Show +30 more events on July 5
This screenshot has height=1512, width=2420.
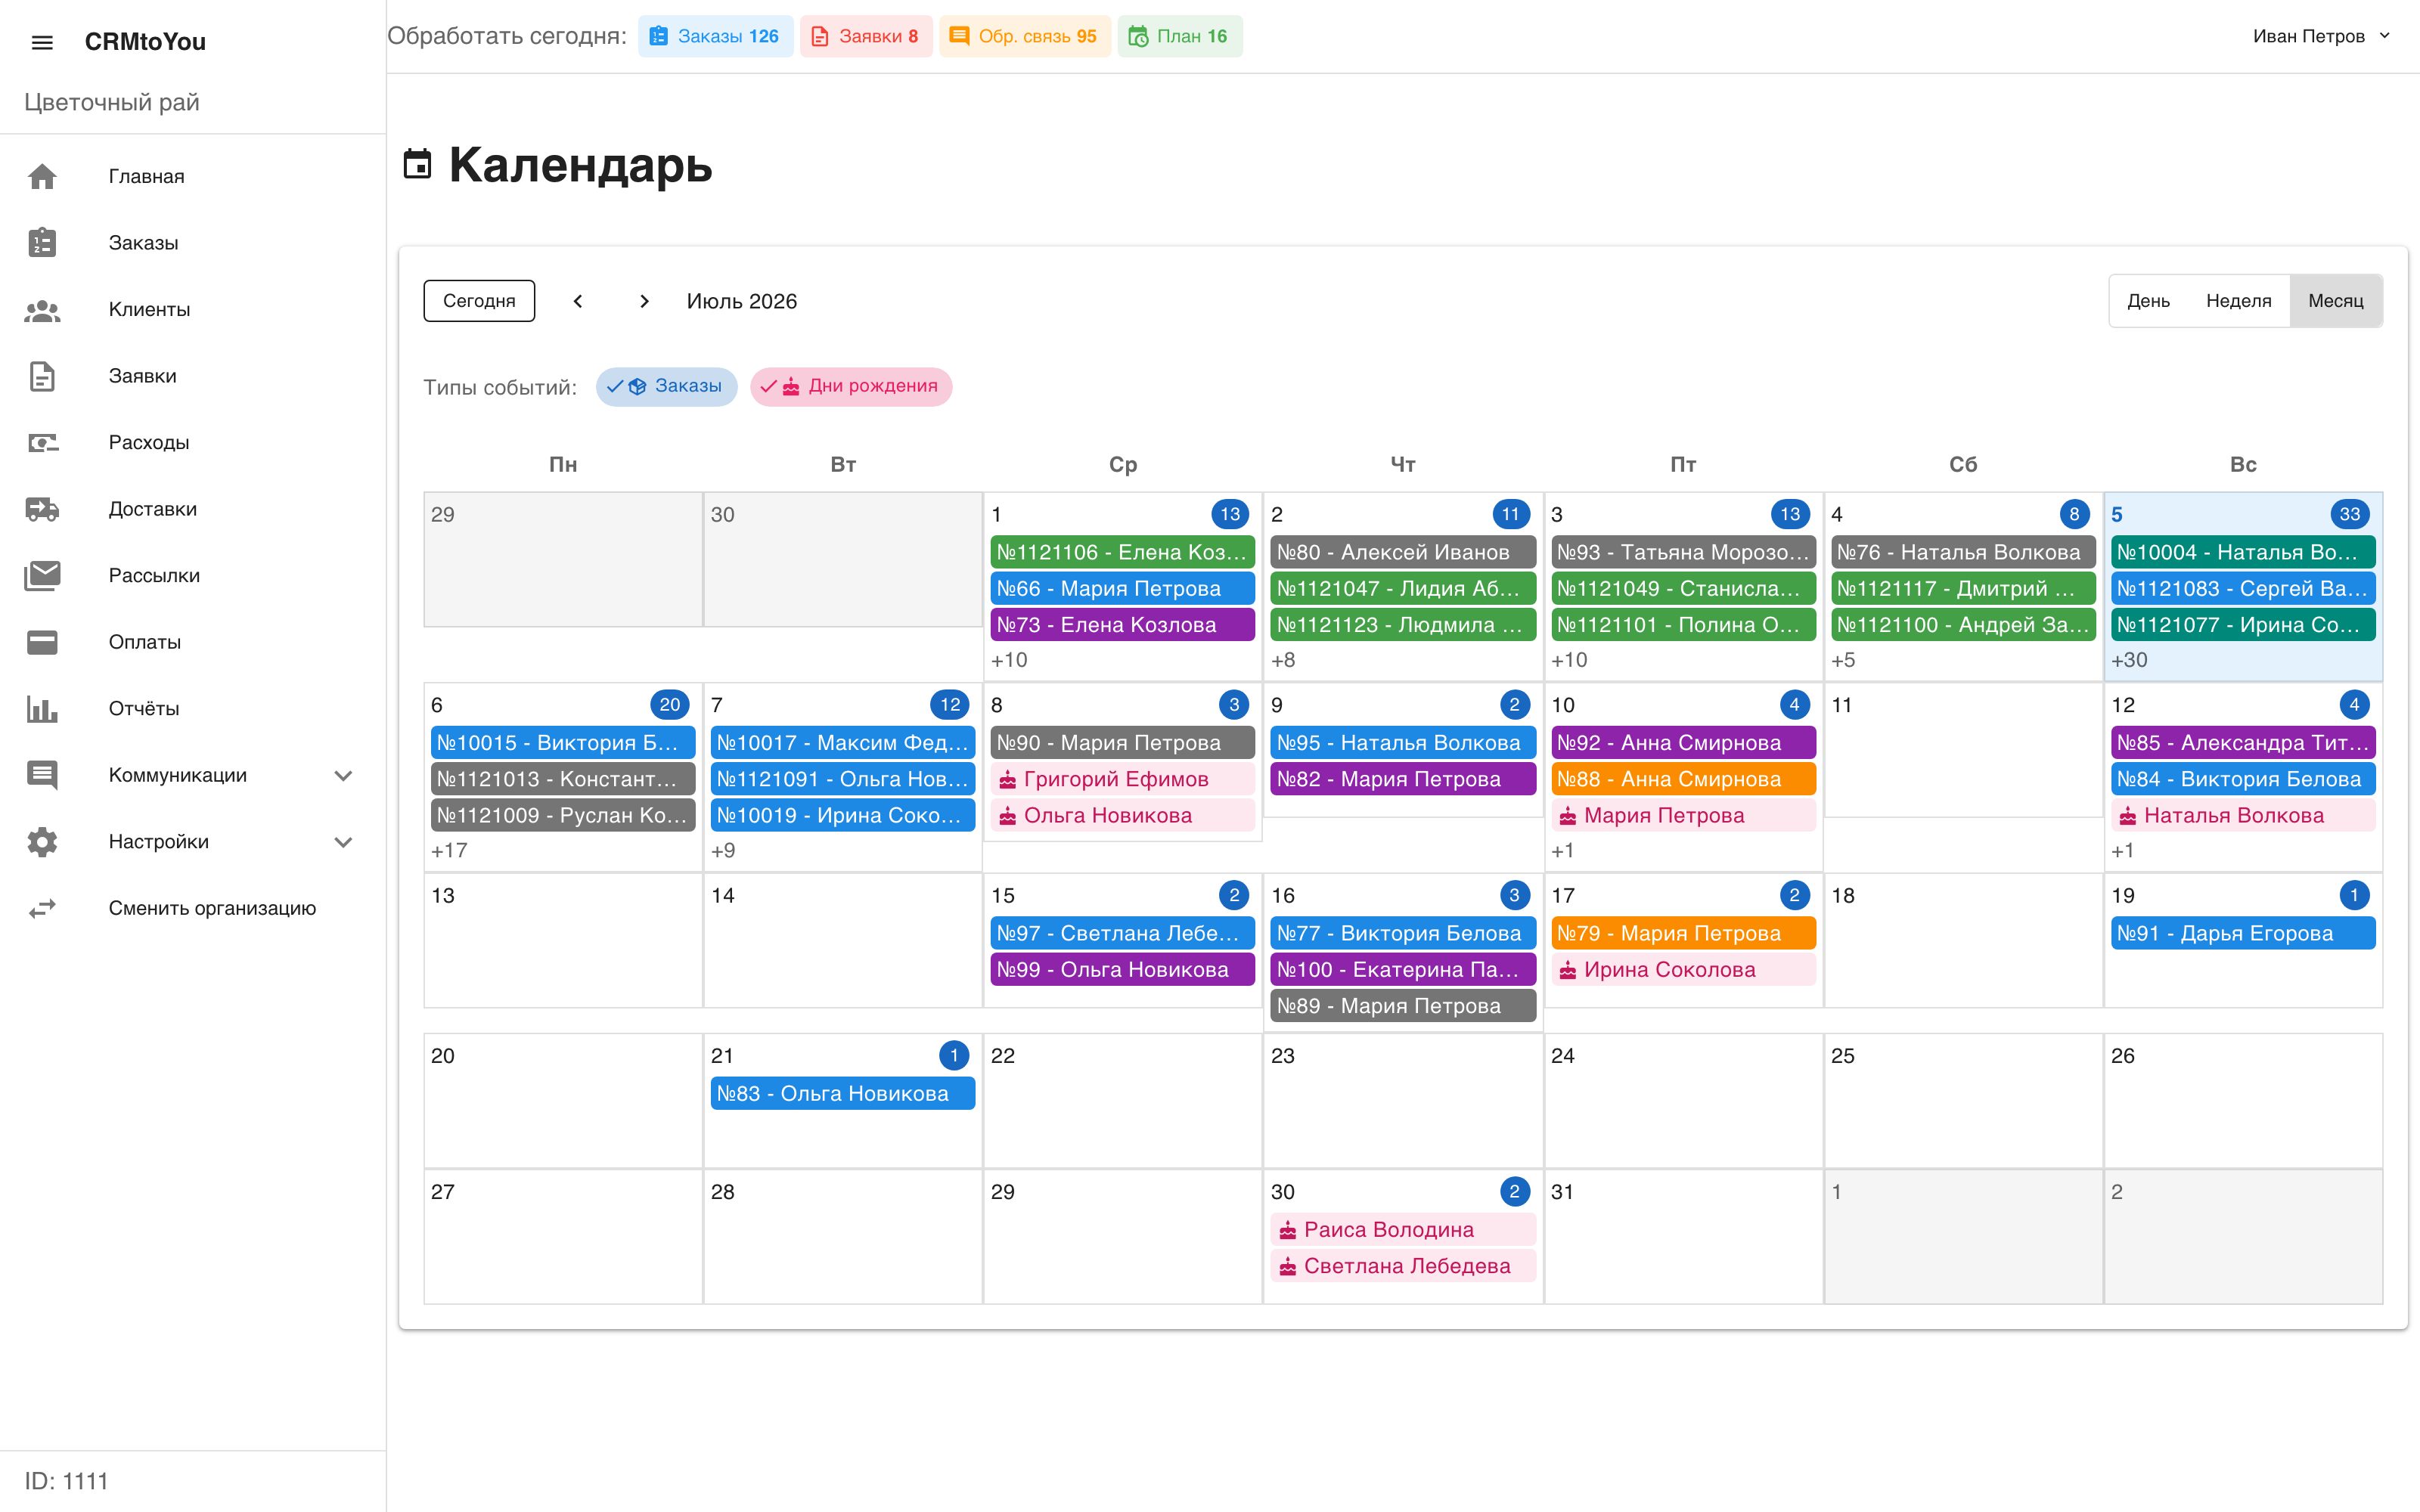(2129, 660)
